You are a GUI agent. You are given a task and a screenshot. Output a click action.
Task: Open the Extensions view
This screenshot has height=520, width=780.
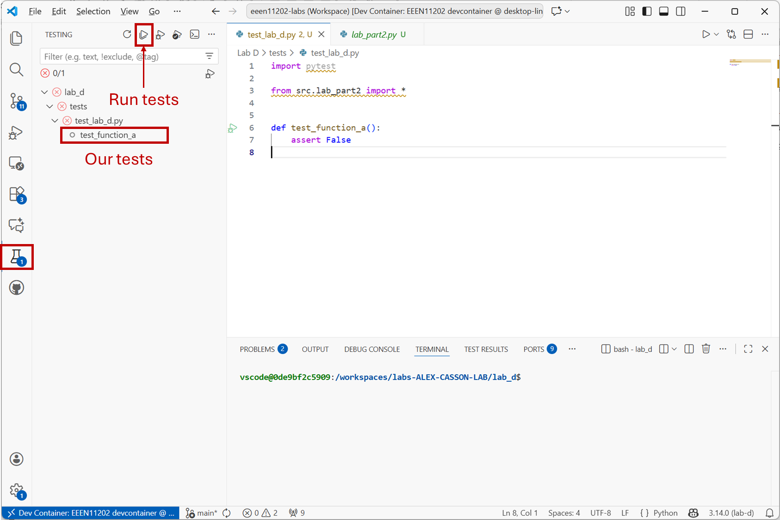tap(17, 194)
